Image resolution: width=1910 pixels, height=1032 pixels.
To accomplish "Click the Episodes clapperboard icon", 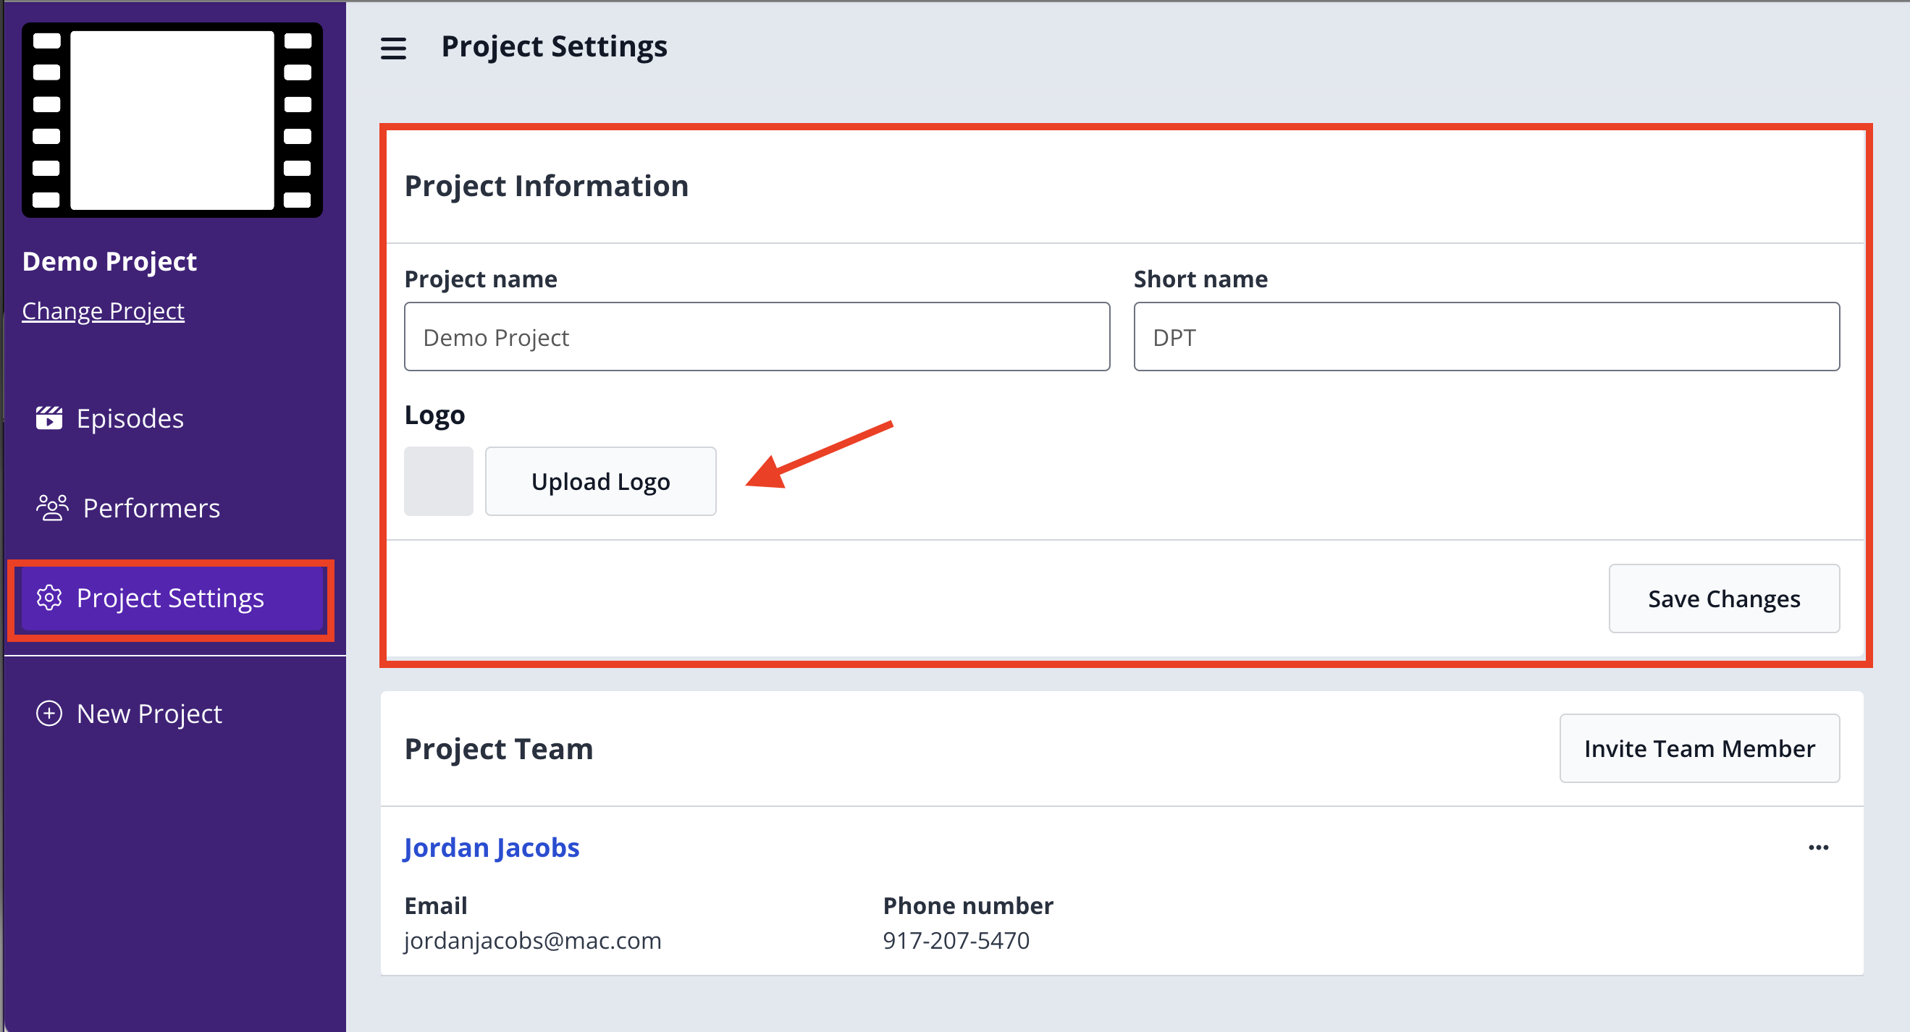I will (x=49, y=418).
